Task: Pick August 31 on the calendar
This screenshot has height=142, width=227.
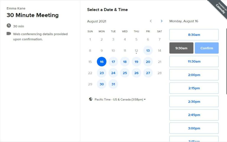Action: 113,84
